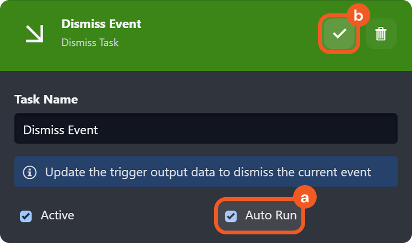Click the "Dismiss Event" text inside the input
The height and width of the screenshot is (243, 412).
60,130
